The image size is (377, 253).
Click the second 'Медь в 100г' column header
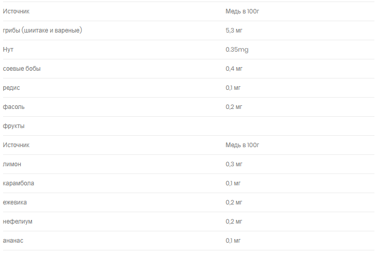click(x=242, y=145)
